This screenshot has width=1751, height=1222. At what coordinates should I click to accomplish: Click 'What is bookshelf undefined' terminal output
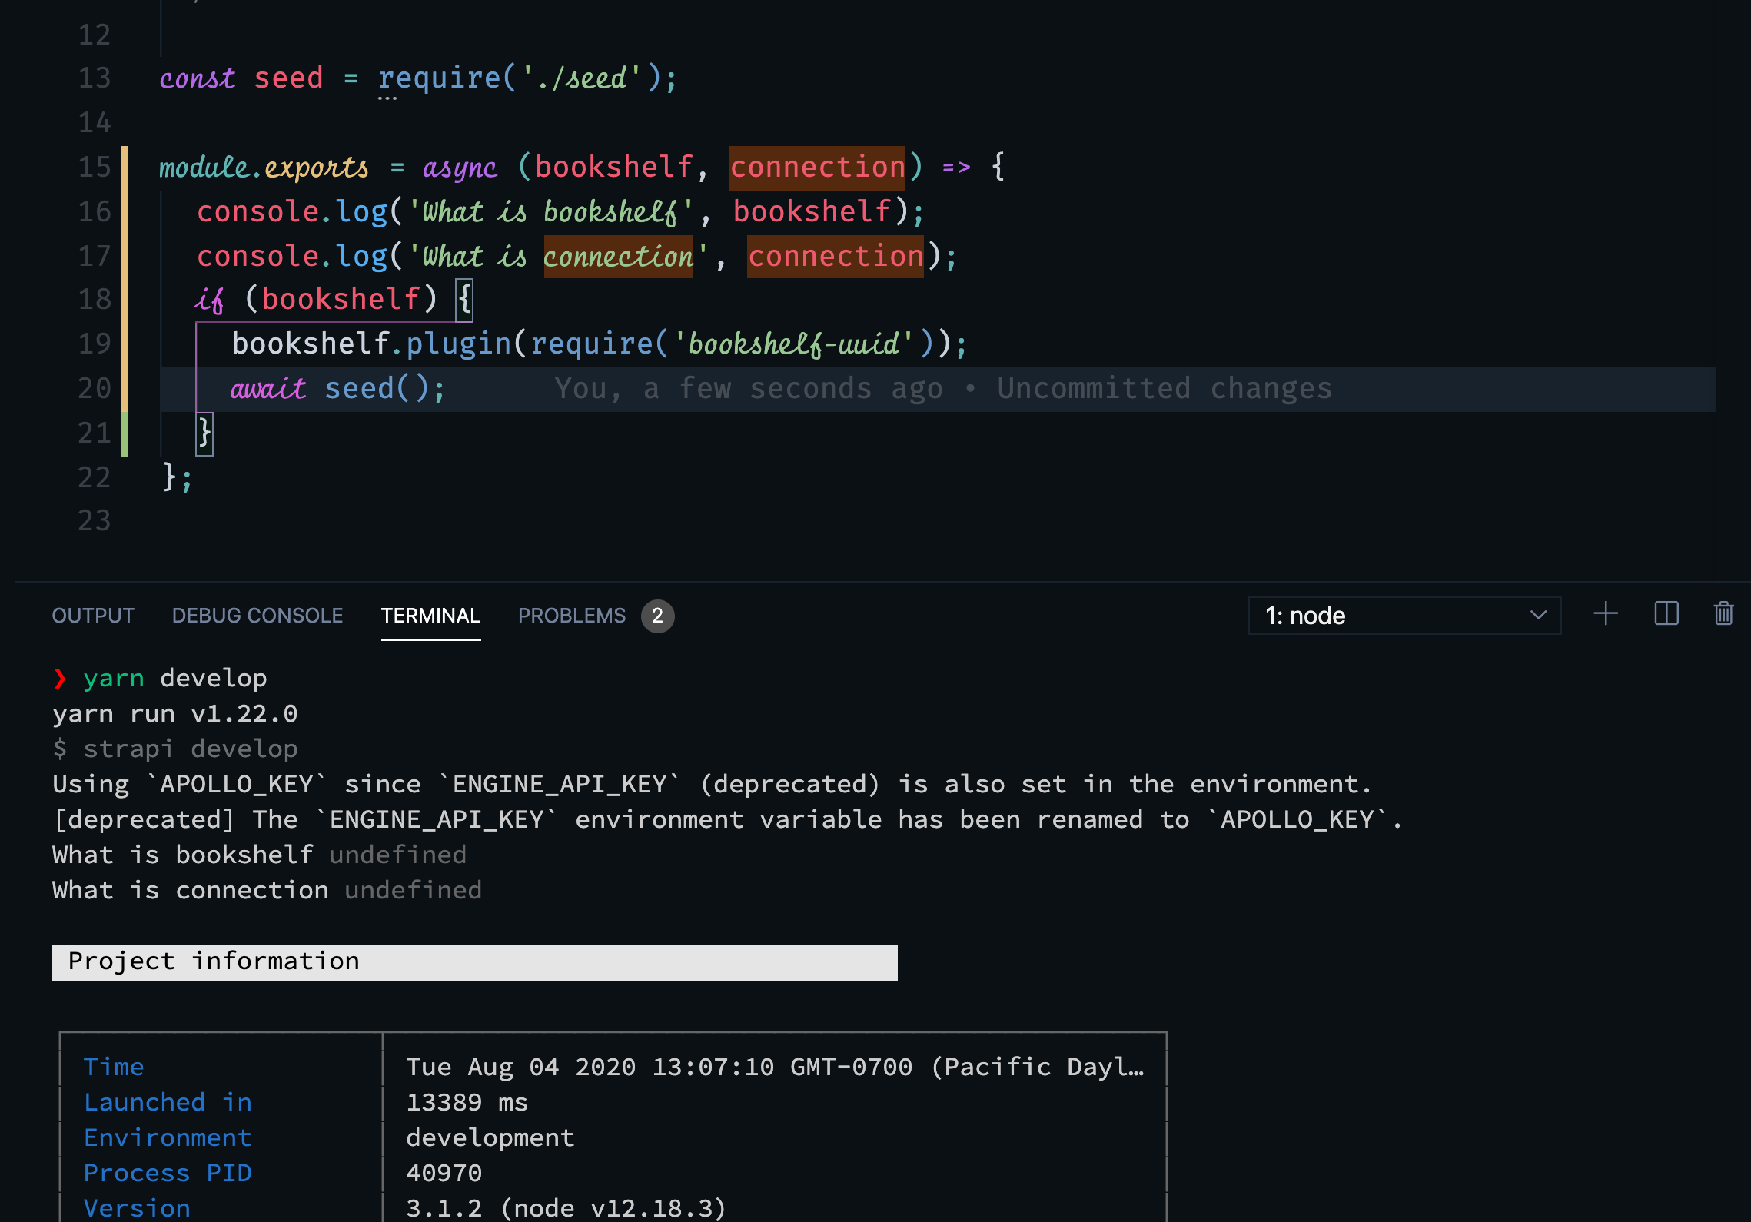point(260,855)
